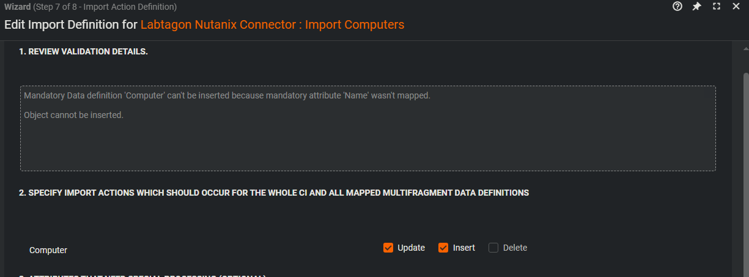Uncheck the Insert checkbox for Computer
Viewport: 749px width, 277px height.
tap(443, 248)
